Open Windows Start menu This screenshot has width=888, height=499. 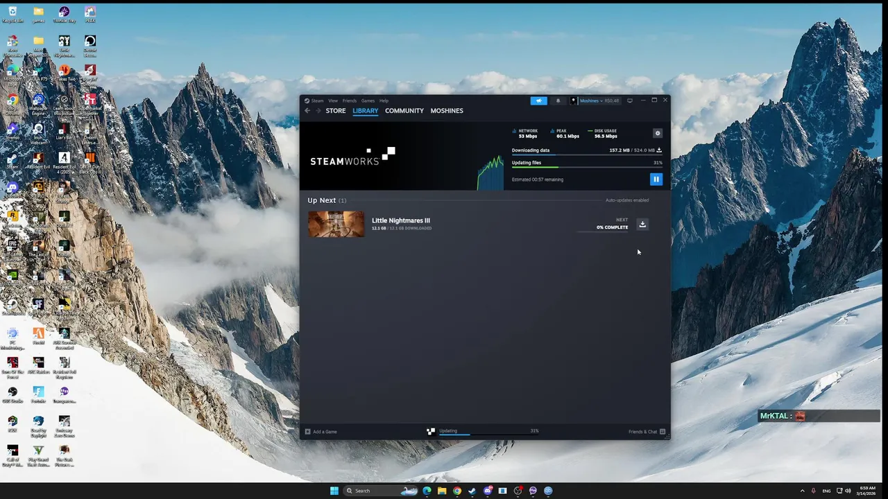tap(334, 491)
